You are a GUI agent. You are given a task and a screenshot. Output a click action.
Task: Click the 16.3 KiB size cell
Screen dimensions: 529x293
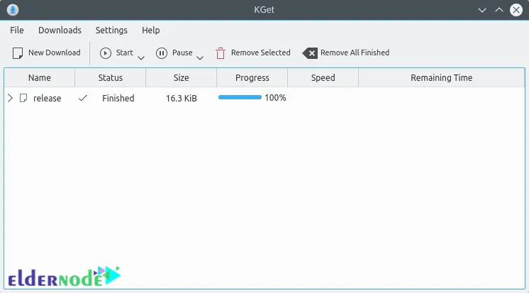pyautogui.click(x=181, y=98)
